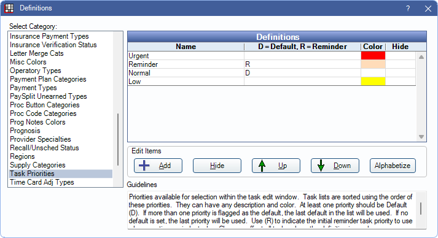Click the peach color swatch for Reminder
The image size is (438, 238).
(373, 64)
